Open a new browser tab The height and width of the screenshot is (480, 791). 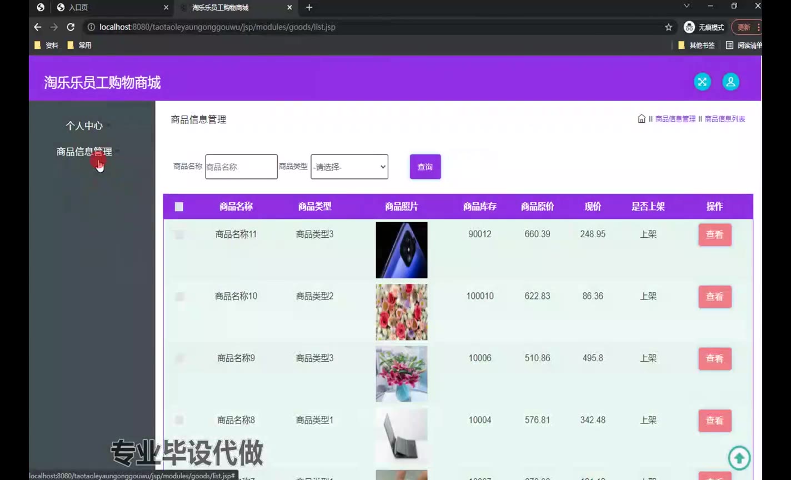pyautogui.click(x=309, y=7)
